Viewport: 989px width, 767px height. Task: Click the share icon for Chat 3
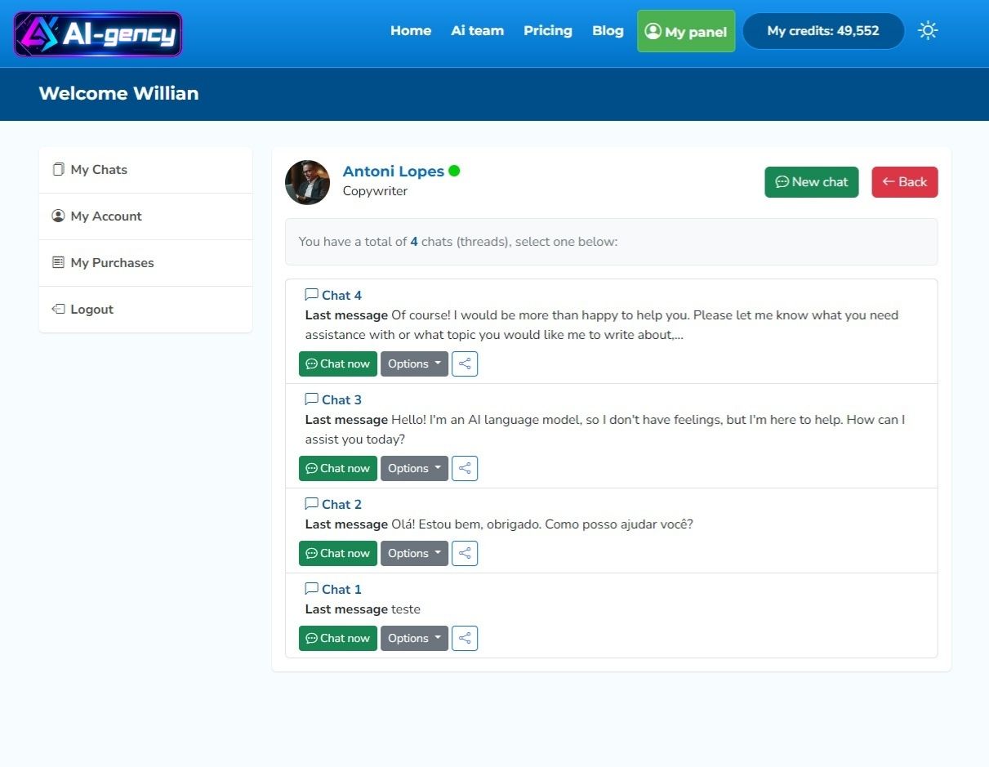465,468
